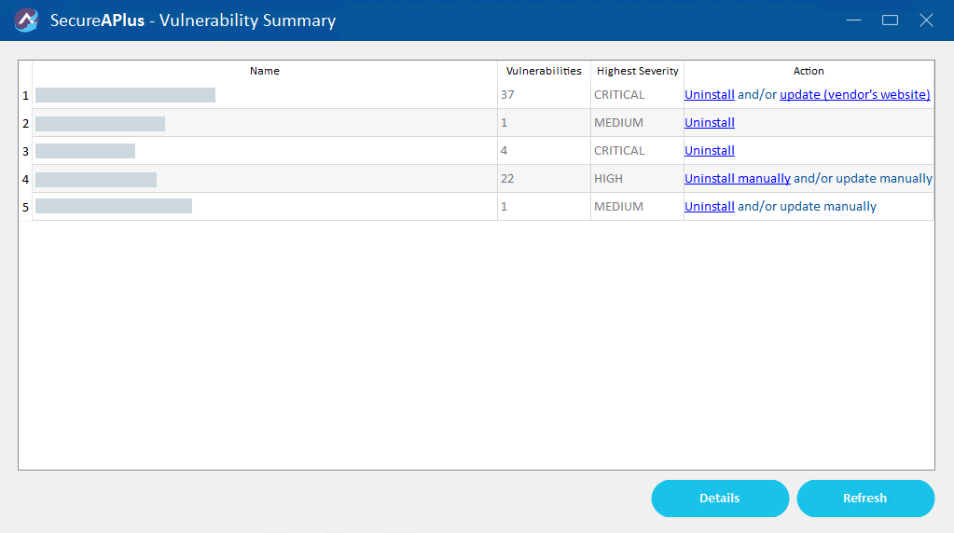
Task: Open update (vendor's website) link in row 1
Action: pyautogui.click(x=855, y=95)
